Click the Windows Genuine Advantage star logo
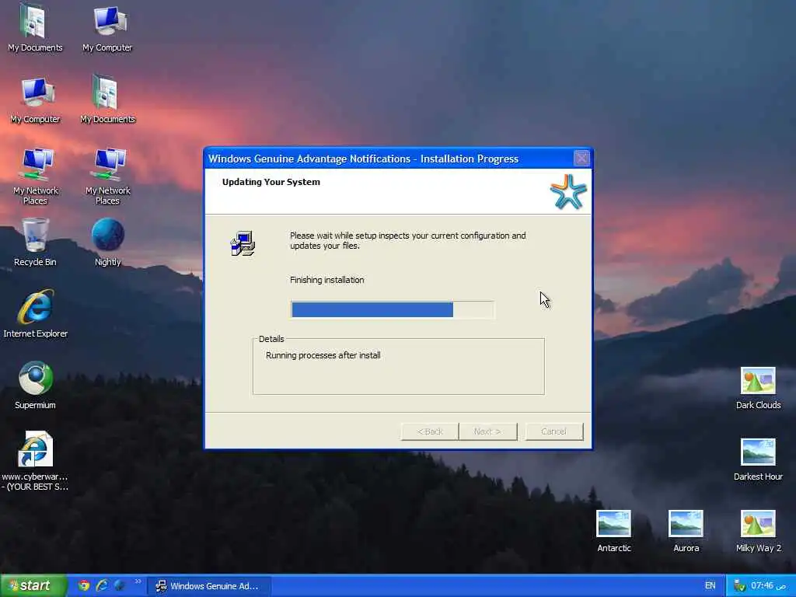This screenshot has width=796, height=597. point(568,191)
